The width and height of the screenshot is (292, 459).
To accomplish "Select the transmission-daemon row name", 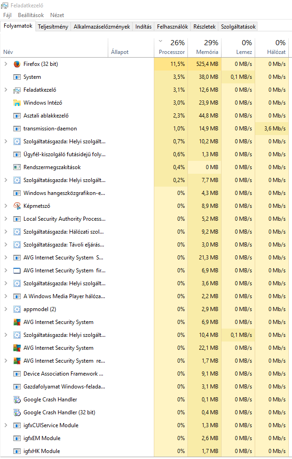I will pyautogui.click(x=50, y=129).
